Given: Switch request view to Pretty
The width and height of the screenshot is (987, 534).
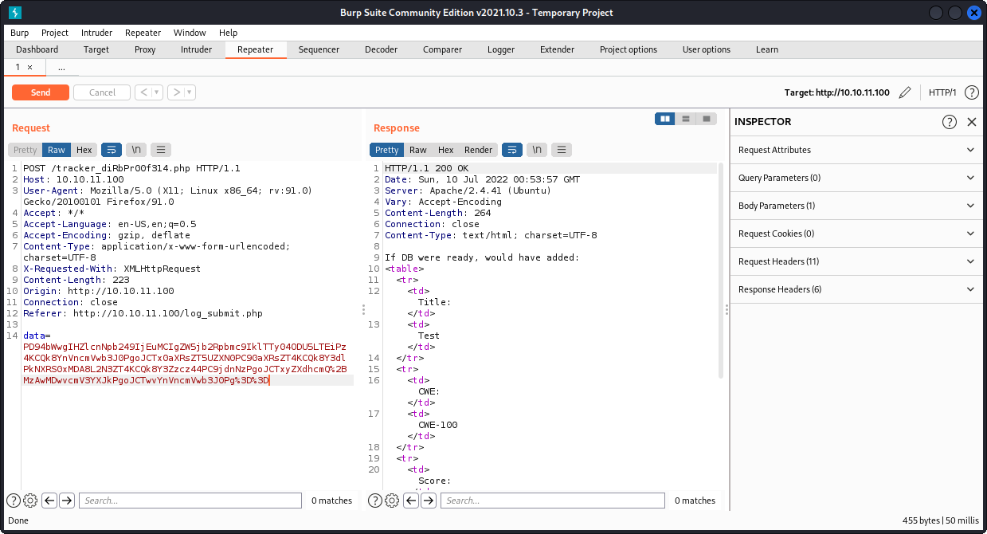Looking at the screenshot, I should (25, 150).
